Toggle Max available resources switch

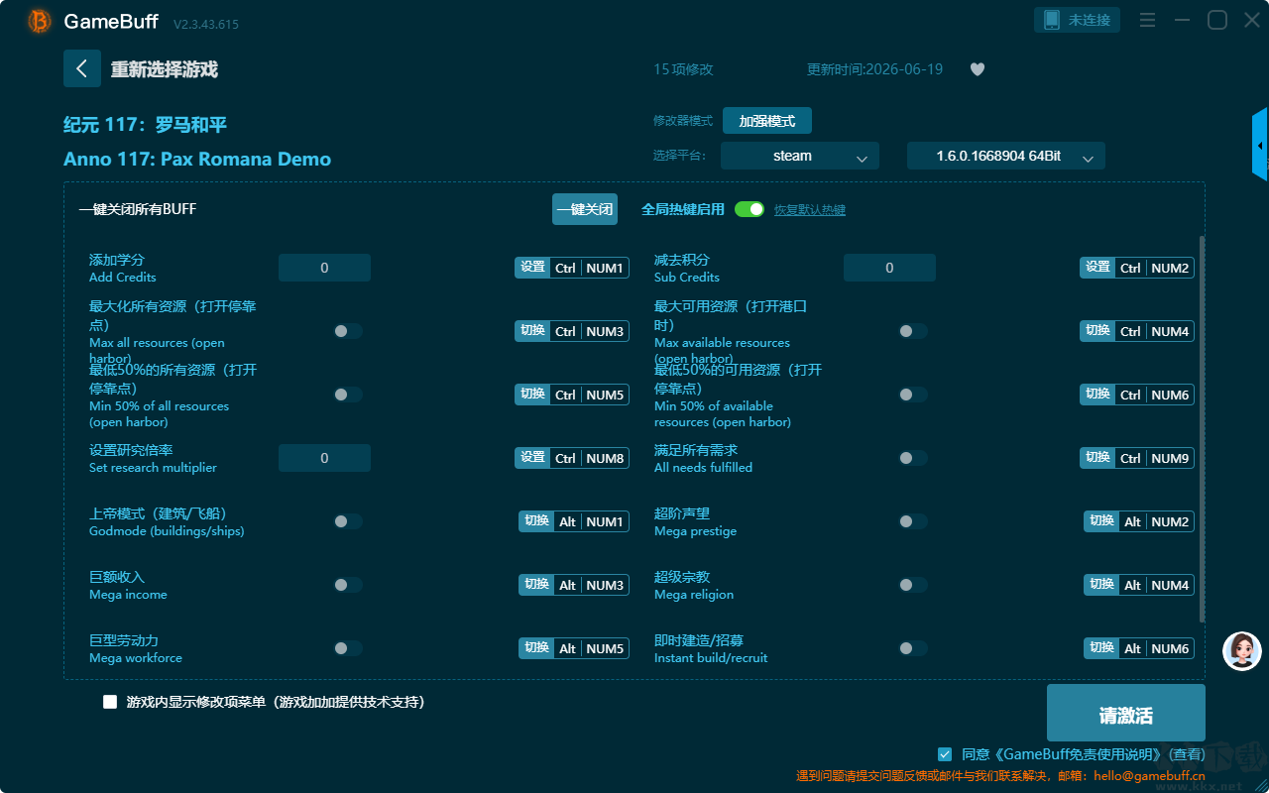tap(913, 331)
